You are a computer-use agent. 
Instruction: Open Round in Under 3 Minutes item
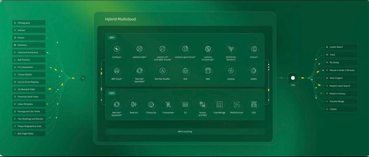(341, 70)
